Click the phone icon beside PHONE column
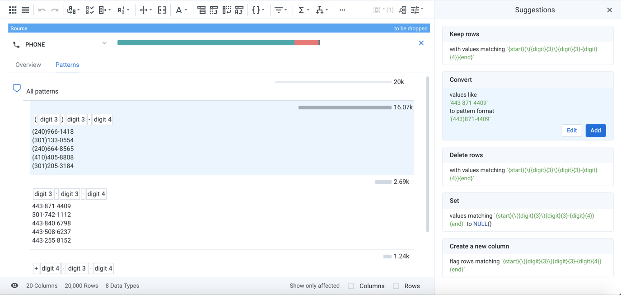621x295 pixels. 16,45
